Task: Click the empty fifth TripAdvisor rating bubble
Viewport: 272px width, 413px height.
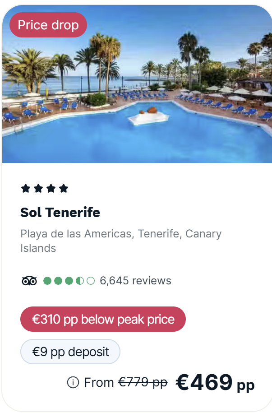Action: click(x=91, y=281)
